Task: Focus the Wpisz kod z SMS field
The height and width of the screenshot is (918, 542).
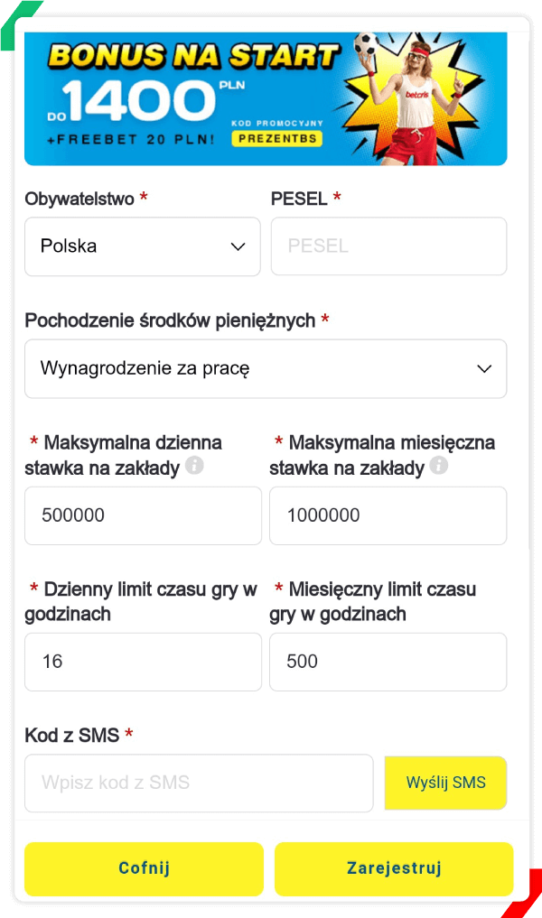Action: pos(199,783)
